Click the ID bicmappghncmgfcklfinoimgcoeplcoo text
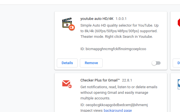Screen dimensions: 180x112 (113, 49)
